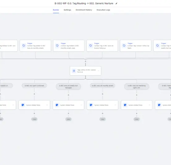Add action under 'execute monthly emails' branch label
The height and width of the screenshot is (165, 171).
tap(103, 94)
